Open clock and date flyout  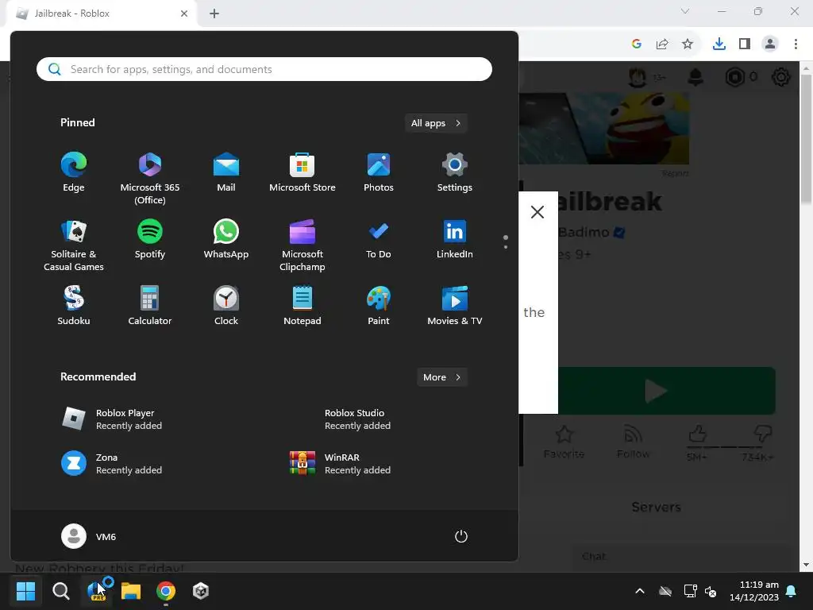pyautogui.click(x=754, y=591)
